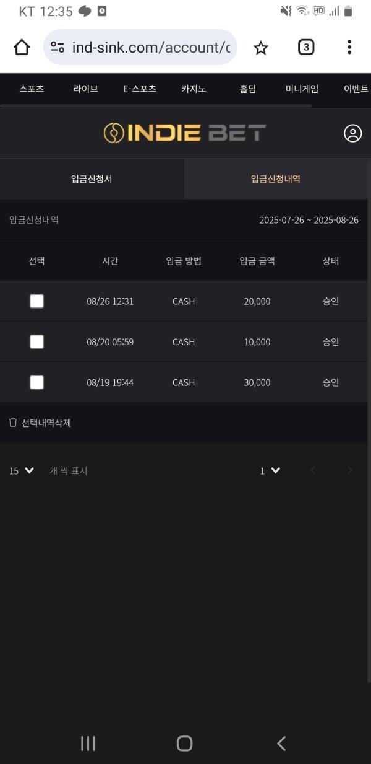Select the 08/19 19:44 deposit checkbox
This screenshot has height=764, width=371.
click(36, 382)
